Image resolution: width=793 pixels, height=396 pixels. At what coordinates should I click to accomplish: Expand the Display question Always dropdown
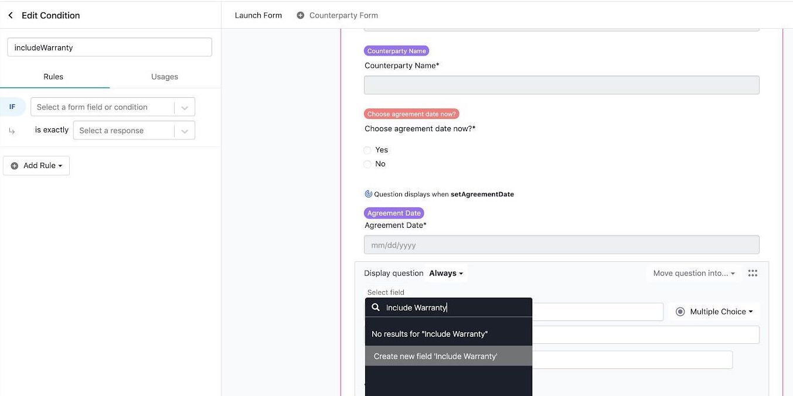(x=446, y=273)
